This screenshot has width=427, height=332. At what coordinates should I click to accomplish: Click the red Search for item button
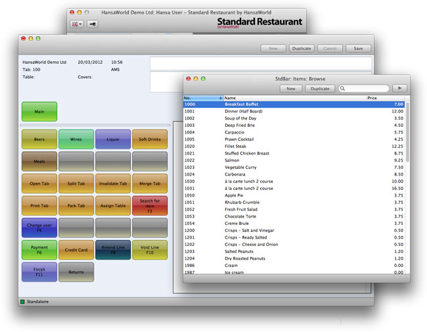(150, 206)
